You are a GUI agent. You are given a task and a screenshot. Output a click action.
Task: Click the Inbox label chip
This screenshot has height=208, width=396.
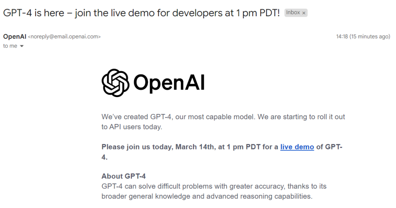[x=293, y=13]
